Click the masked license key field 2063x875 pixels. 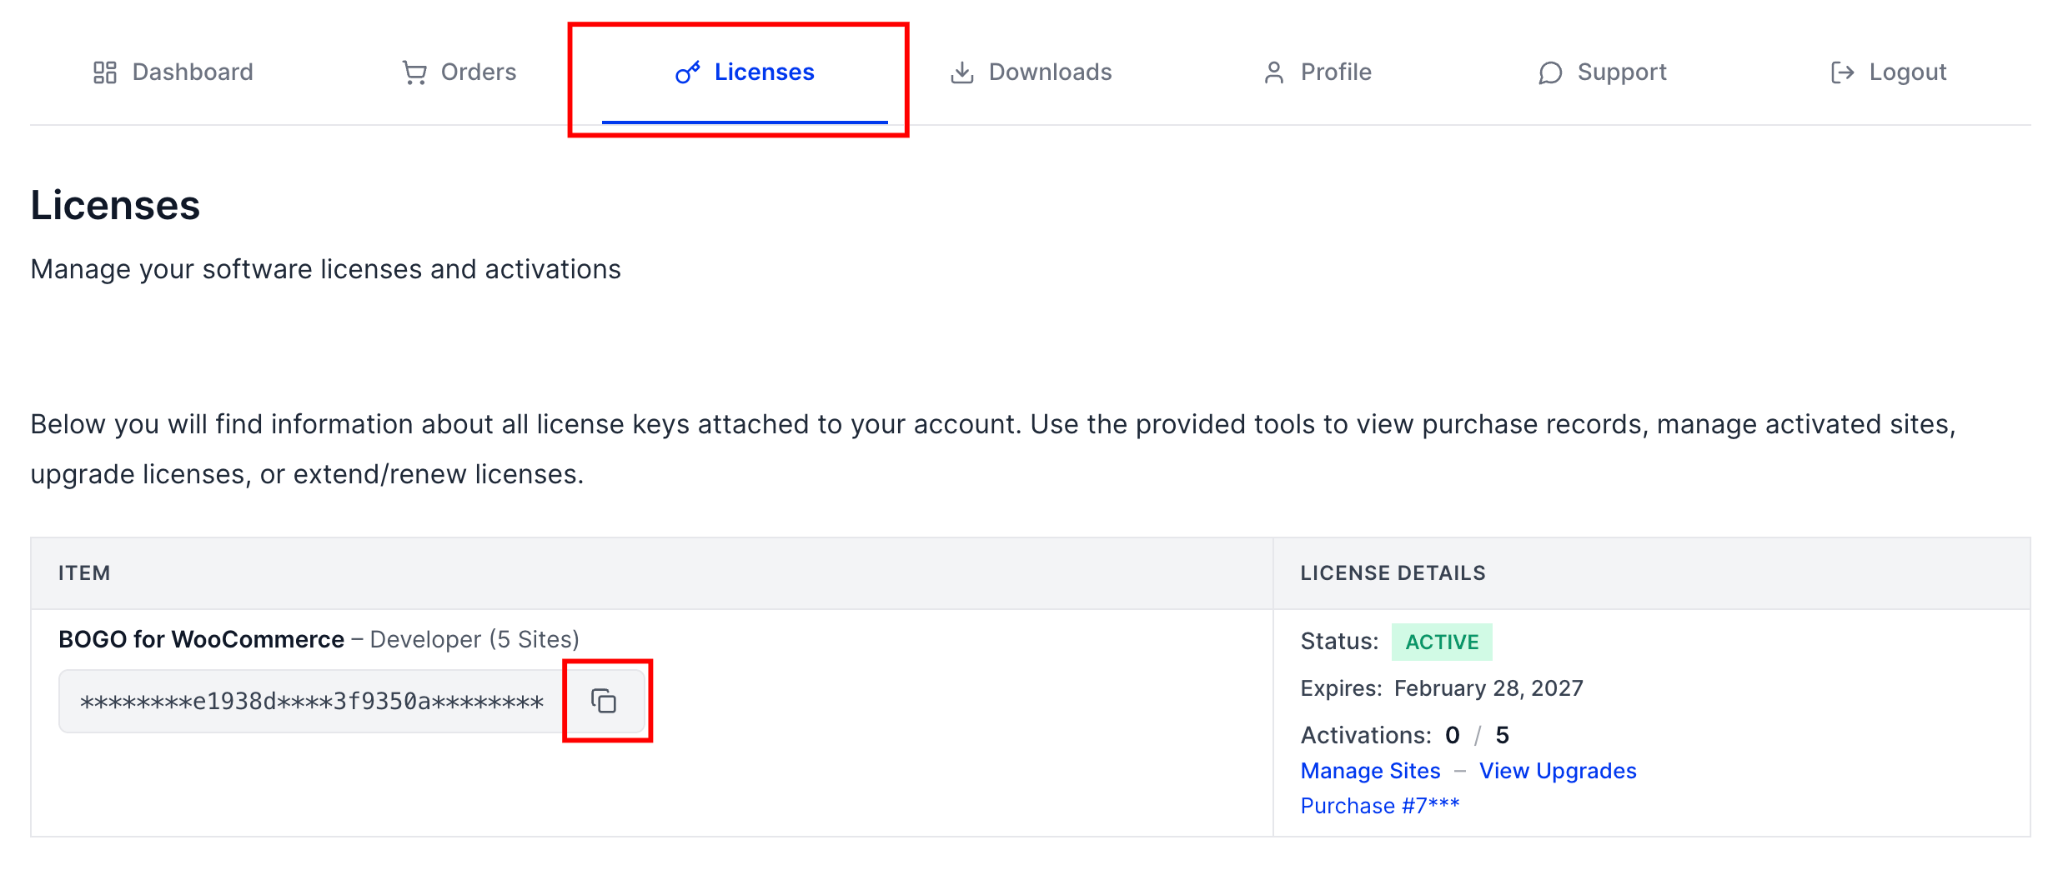(x=312, y=702)
